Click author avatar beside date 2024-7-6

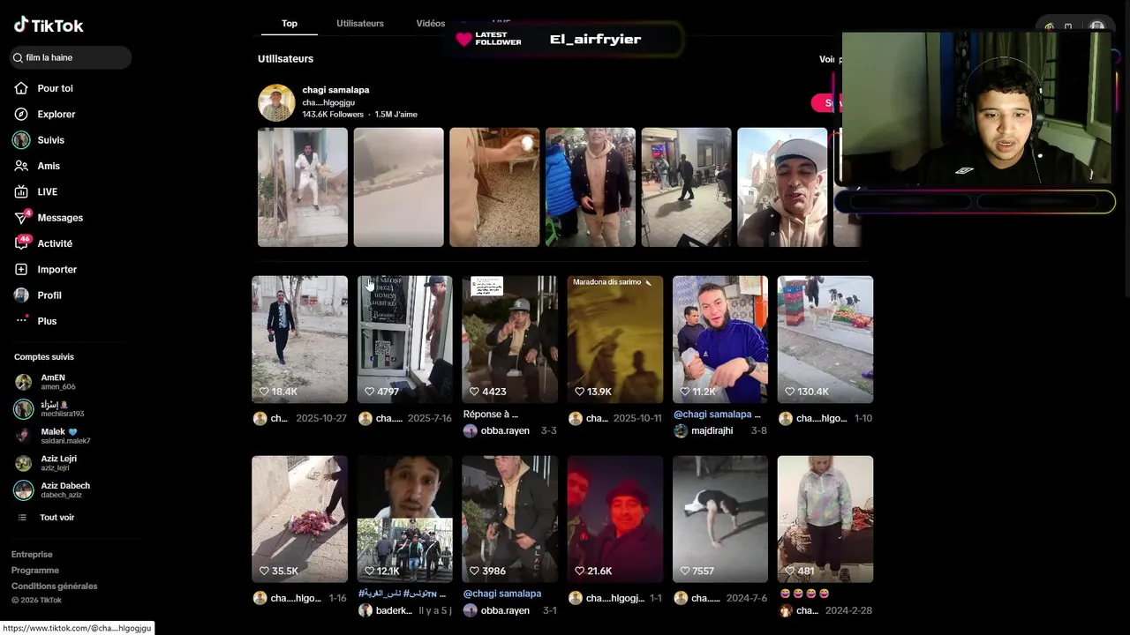pyautogui.click(x=681, y=598)
